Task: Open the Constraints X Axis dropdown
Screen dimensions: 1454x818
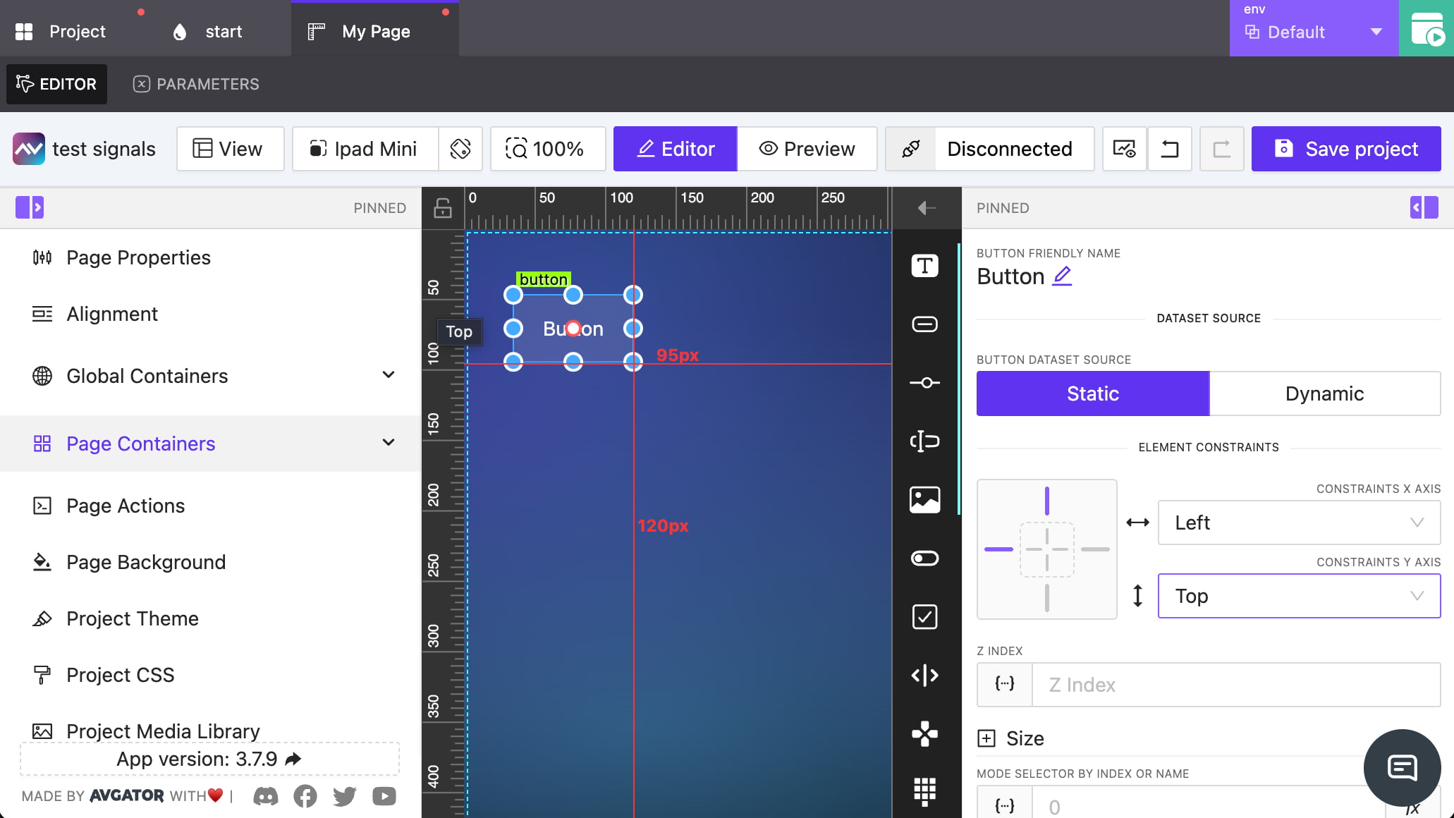Action: pyautogui.click(x=1298, y=523)
